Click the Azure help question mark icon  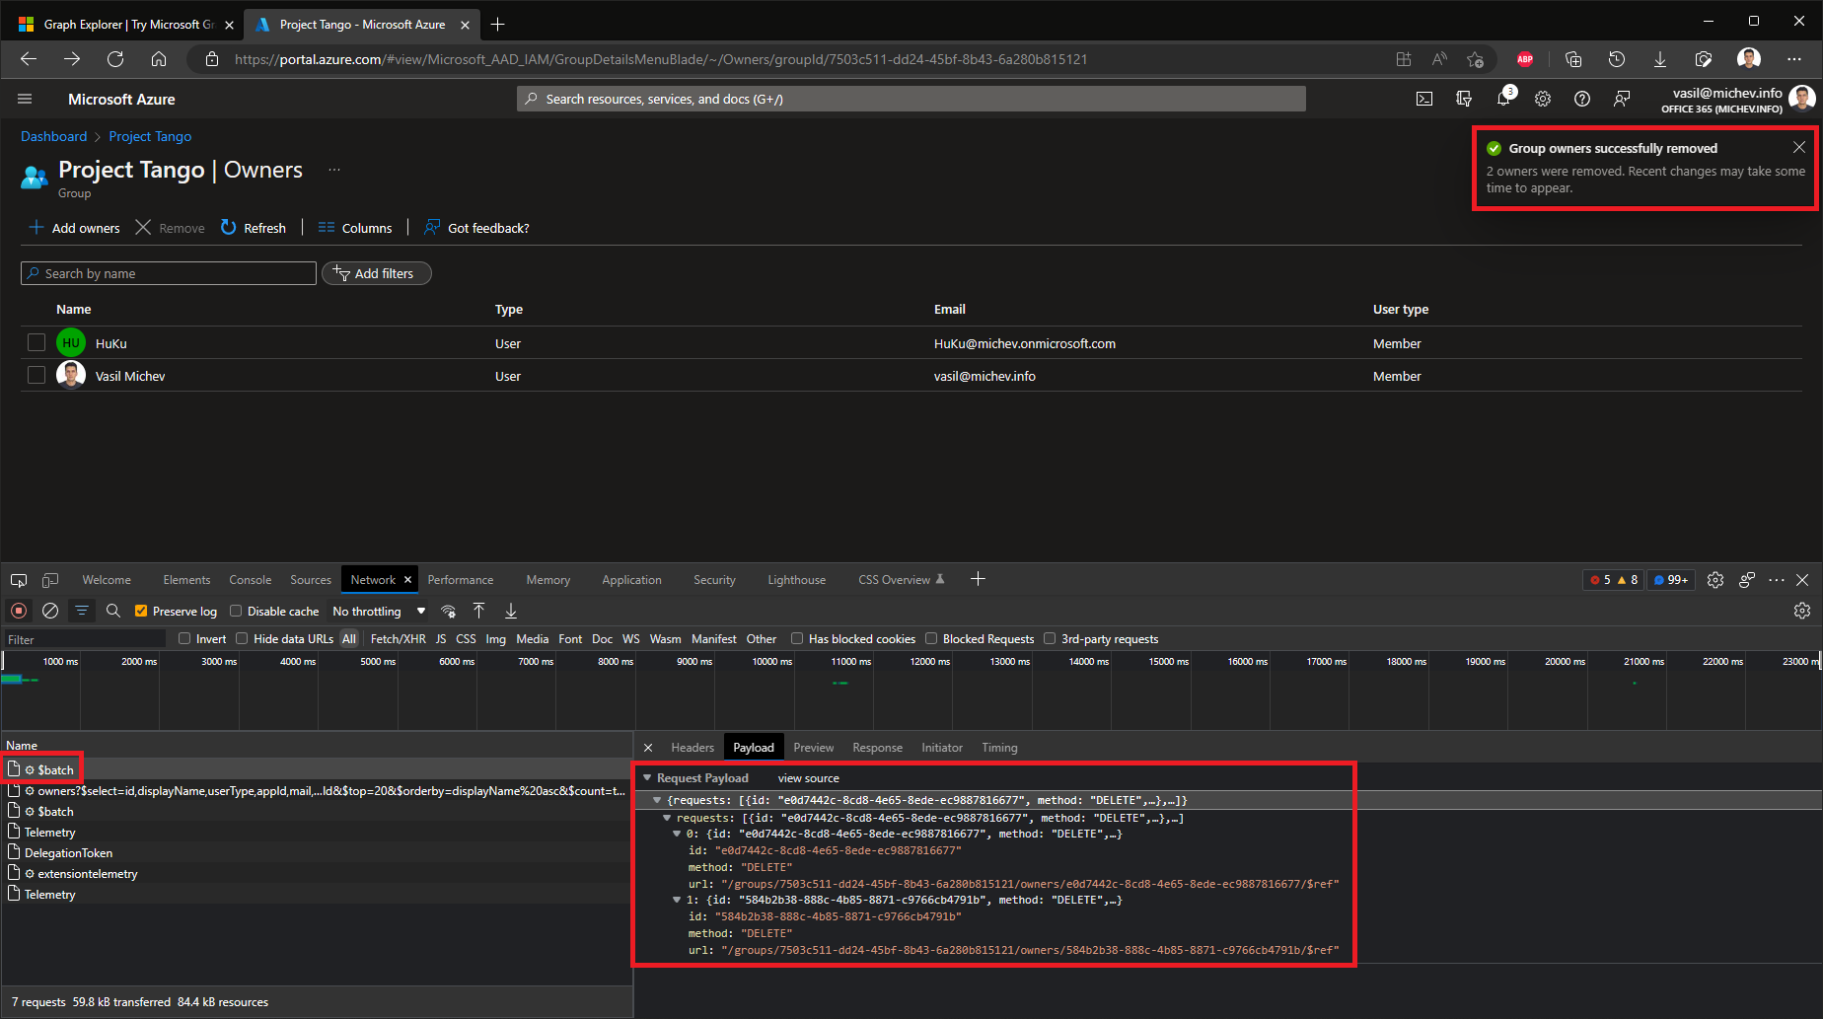[x=1582, y=99]
